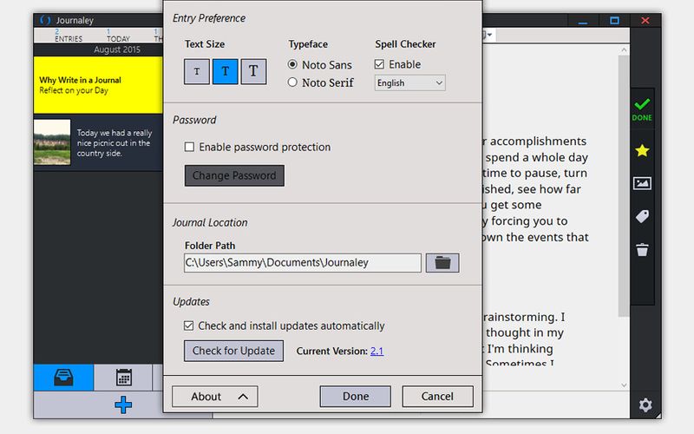Viewport: 694px width, 434px height.
Task: Open the settings gear icon
Action: (x=645, y=404)
